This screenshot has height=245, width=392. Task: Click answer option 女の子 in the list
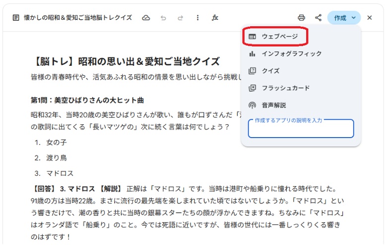[x=56, y=142]
